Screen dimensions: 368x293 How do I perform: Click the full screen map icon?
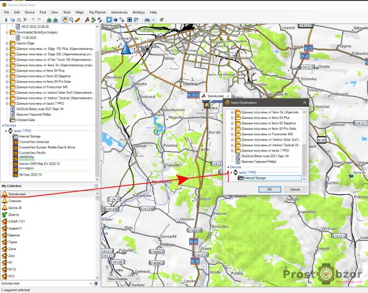[129, 20]
